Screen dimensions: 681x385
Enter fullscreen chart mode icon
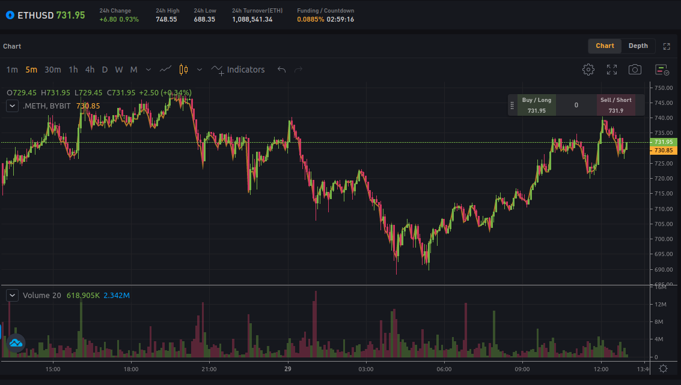611,70
